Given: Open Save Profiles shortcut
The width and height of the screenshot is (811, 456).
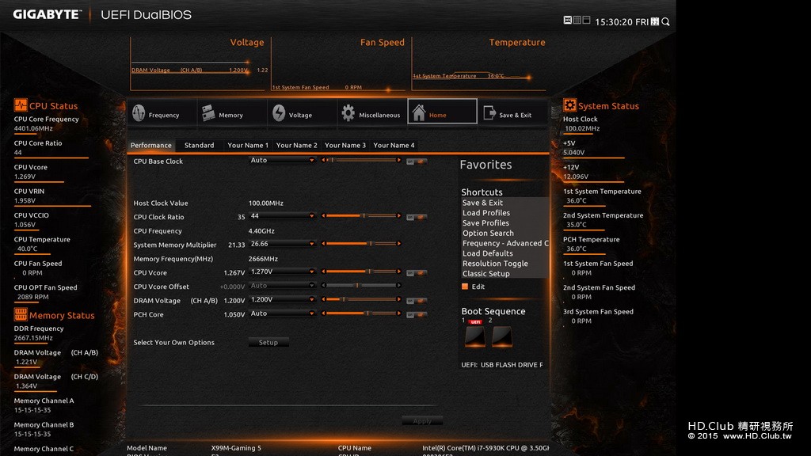Looking at the screenshot, I should click(x=485, y=222).
